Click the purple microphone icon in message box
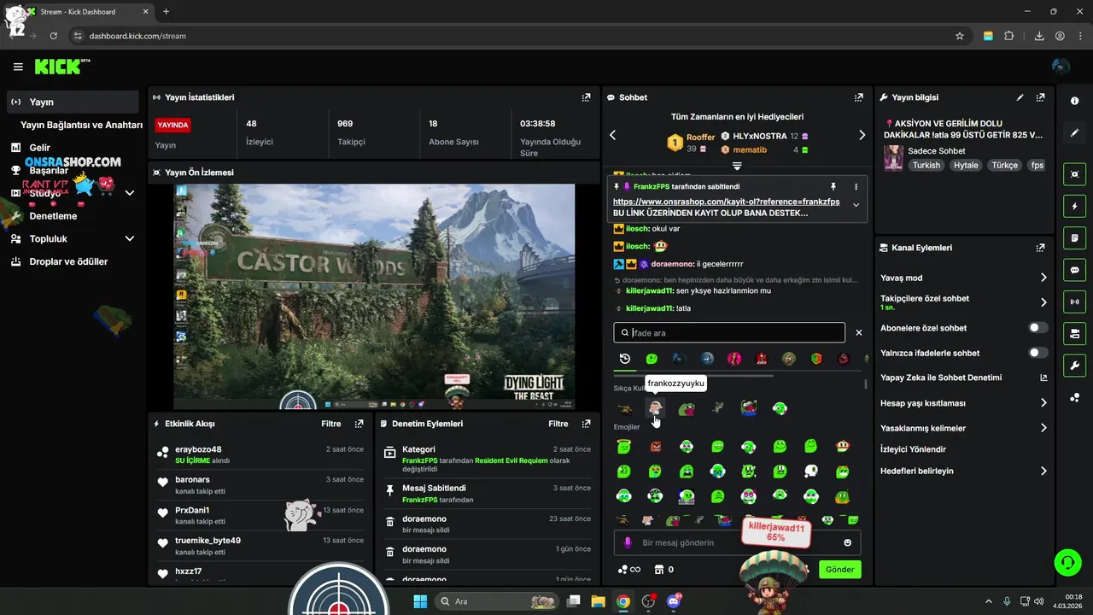This screenshot has height=615, width=1093. point(628,542)
